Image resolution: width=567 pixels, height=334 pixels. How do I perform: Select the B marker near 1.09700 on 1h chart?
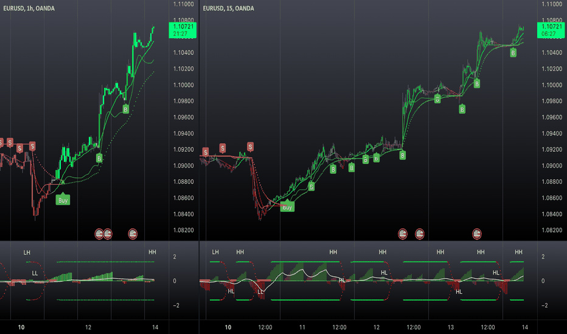point(125,109)
